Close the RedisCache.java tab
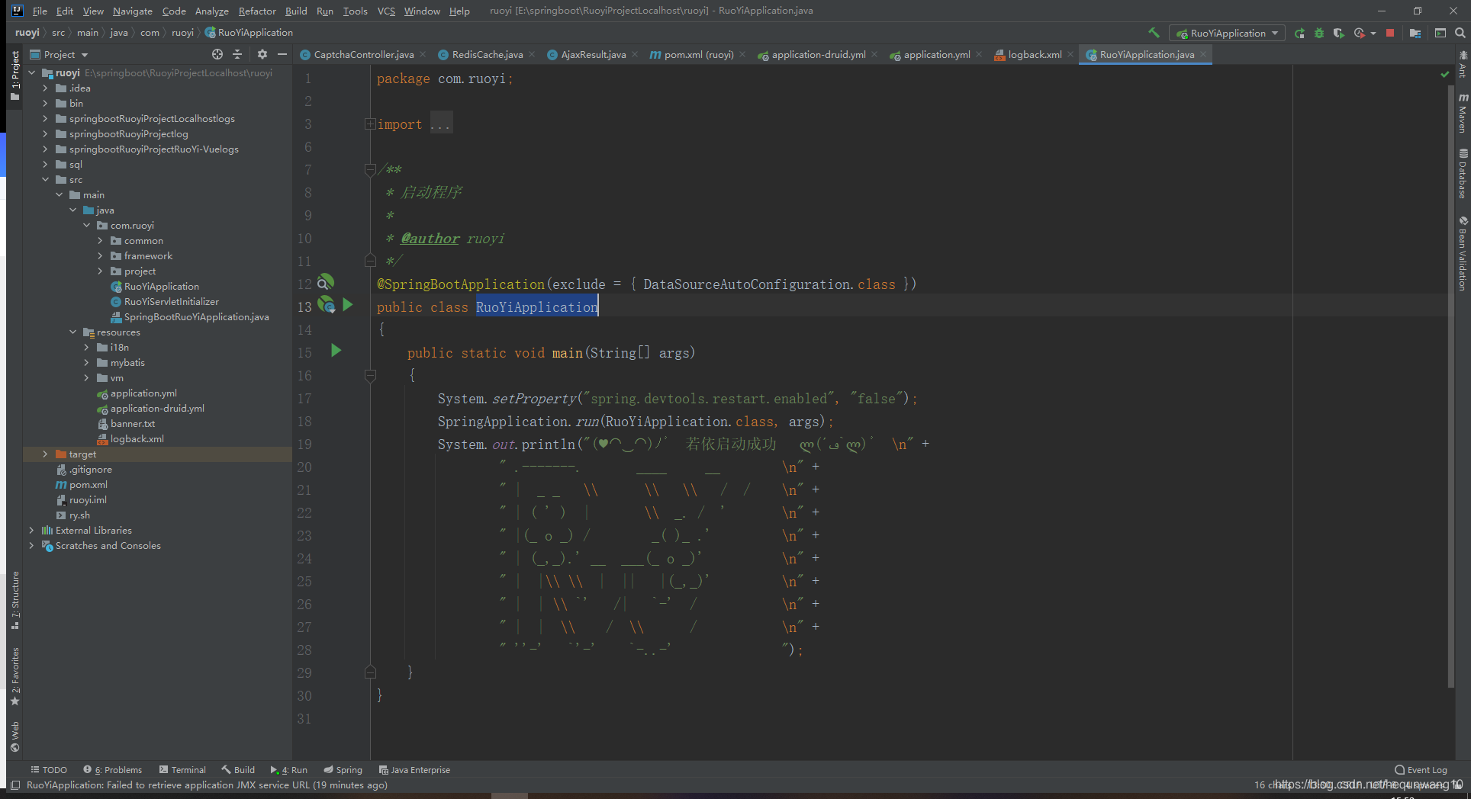This screenshot has height=799, width=1471. (x=532, y=54)
